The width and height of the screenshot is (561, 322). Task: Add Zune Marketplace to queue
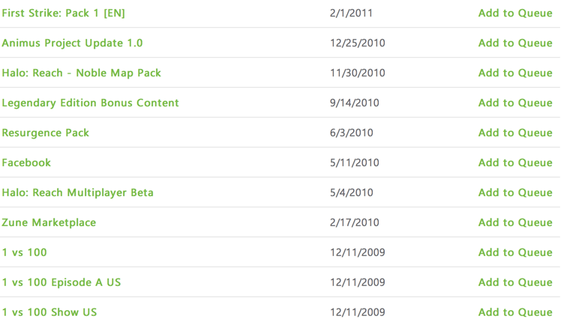(x=515, y=222)
